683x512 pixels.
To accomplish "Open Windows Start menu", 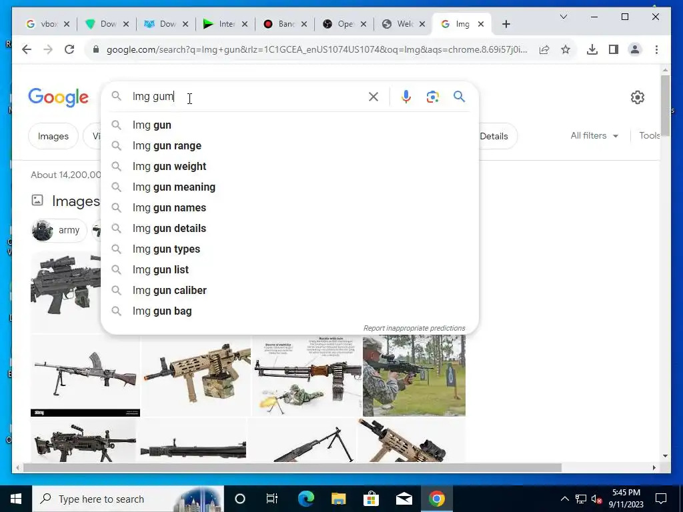I will pos(16,499).
